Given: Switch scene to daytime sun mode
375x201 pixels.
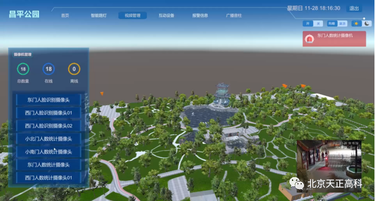Looking at the screenshot, I should [357, 23].
